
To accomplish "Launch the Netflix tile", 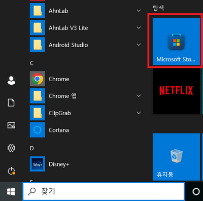I will 176,90.
